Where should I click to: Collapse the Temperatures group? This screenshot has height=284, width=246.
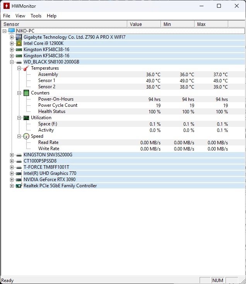pos(19,68)
